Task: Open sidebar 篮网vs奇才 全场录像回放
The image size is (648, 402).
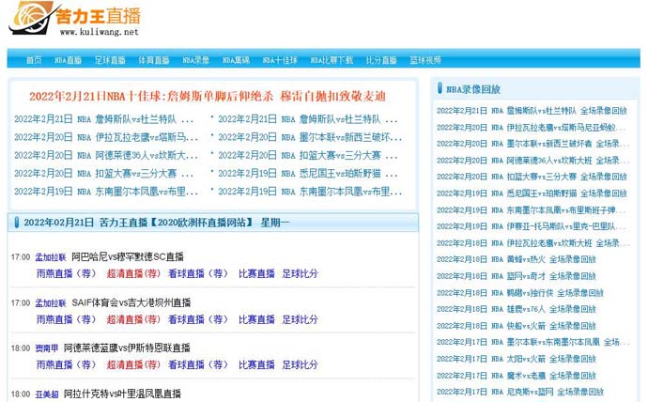Action: click(517, 276)
